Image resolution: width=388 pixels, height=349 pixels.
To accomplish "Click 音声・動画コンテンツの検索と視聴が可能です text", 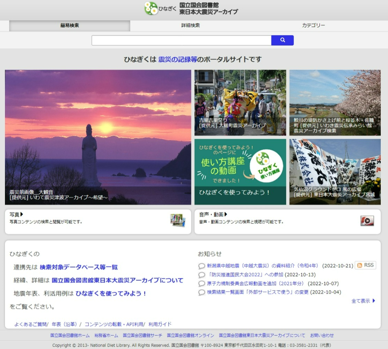I will (241, 222).
